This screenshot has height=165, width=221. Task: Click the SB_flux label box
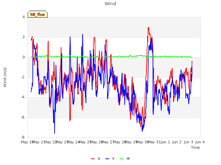click(38, 14)
